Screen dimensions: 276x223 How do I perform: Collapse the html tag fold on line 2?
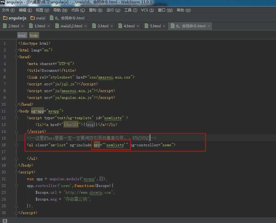(16, 50)
